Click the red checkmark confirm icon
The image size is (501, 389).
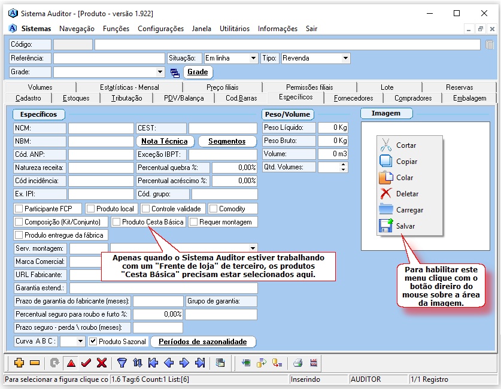tap(86, 363)
